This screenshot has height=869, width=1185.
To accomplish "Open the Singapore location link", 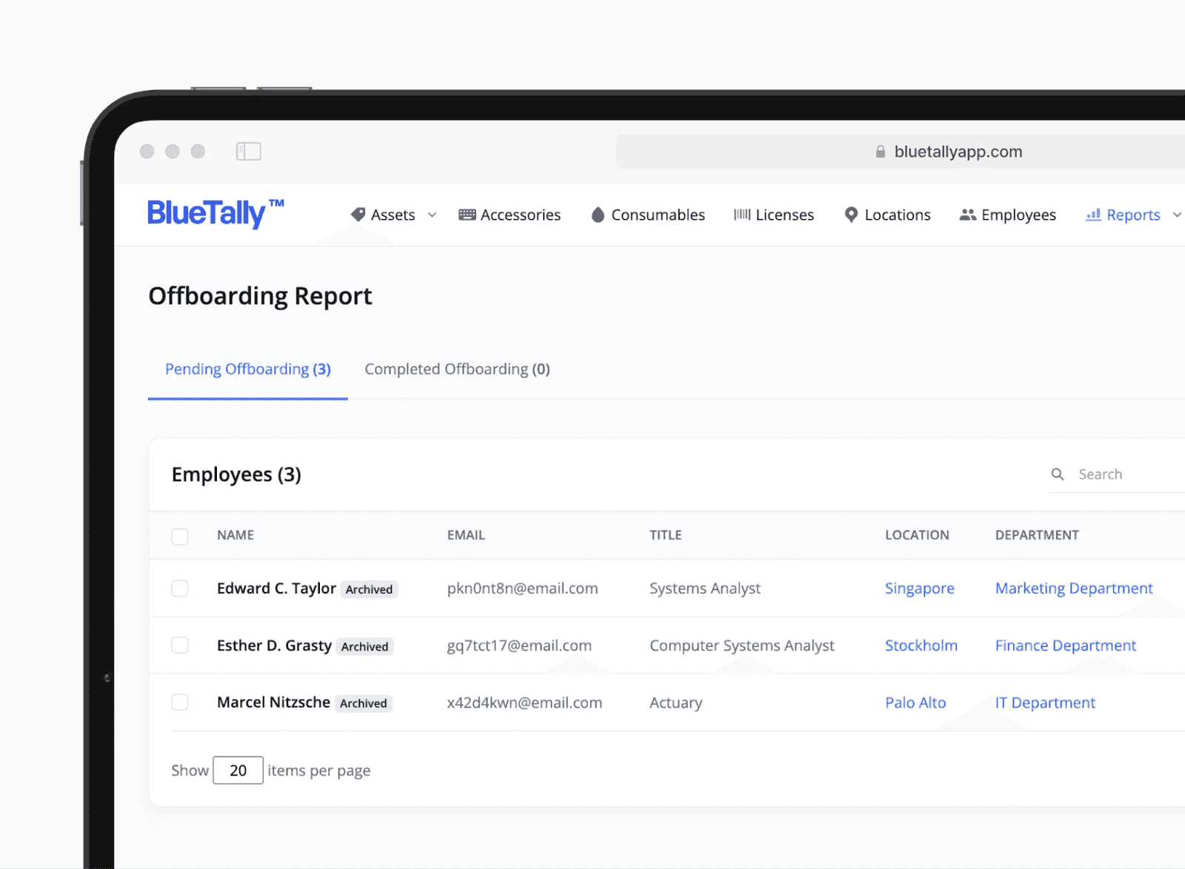I will pyautogui.click(x=919, y=588).
